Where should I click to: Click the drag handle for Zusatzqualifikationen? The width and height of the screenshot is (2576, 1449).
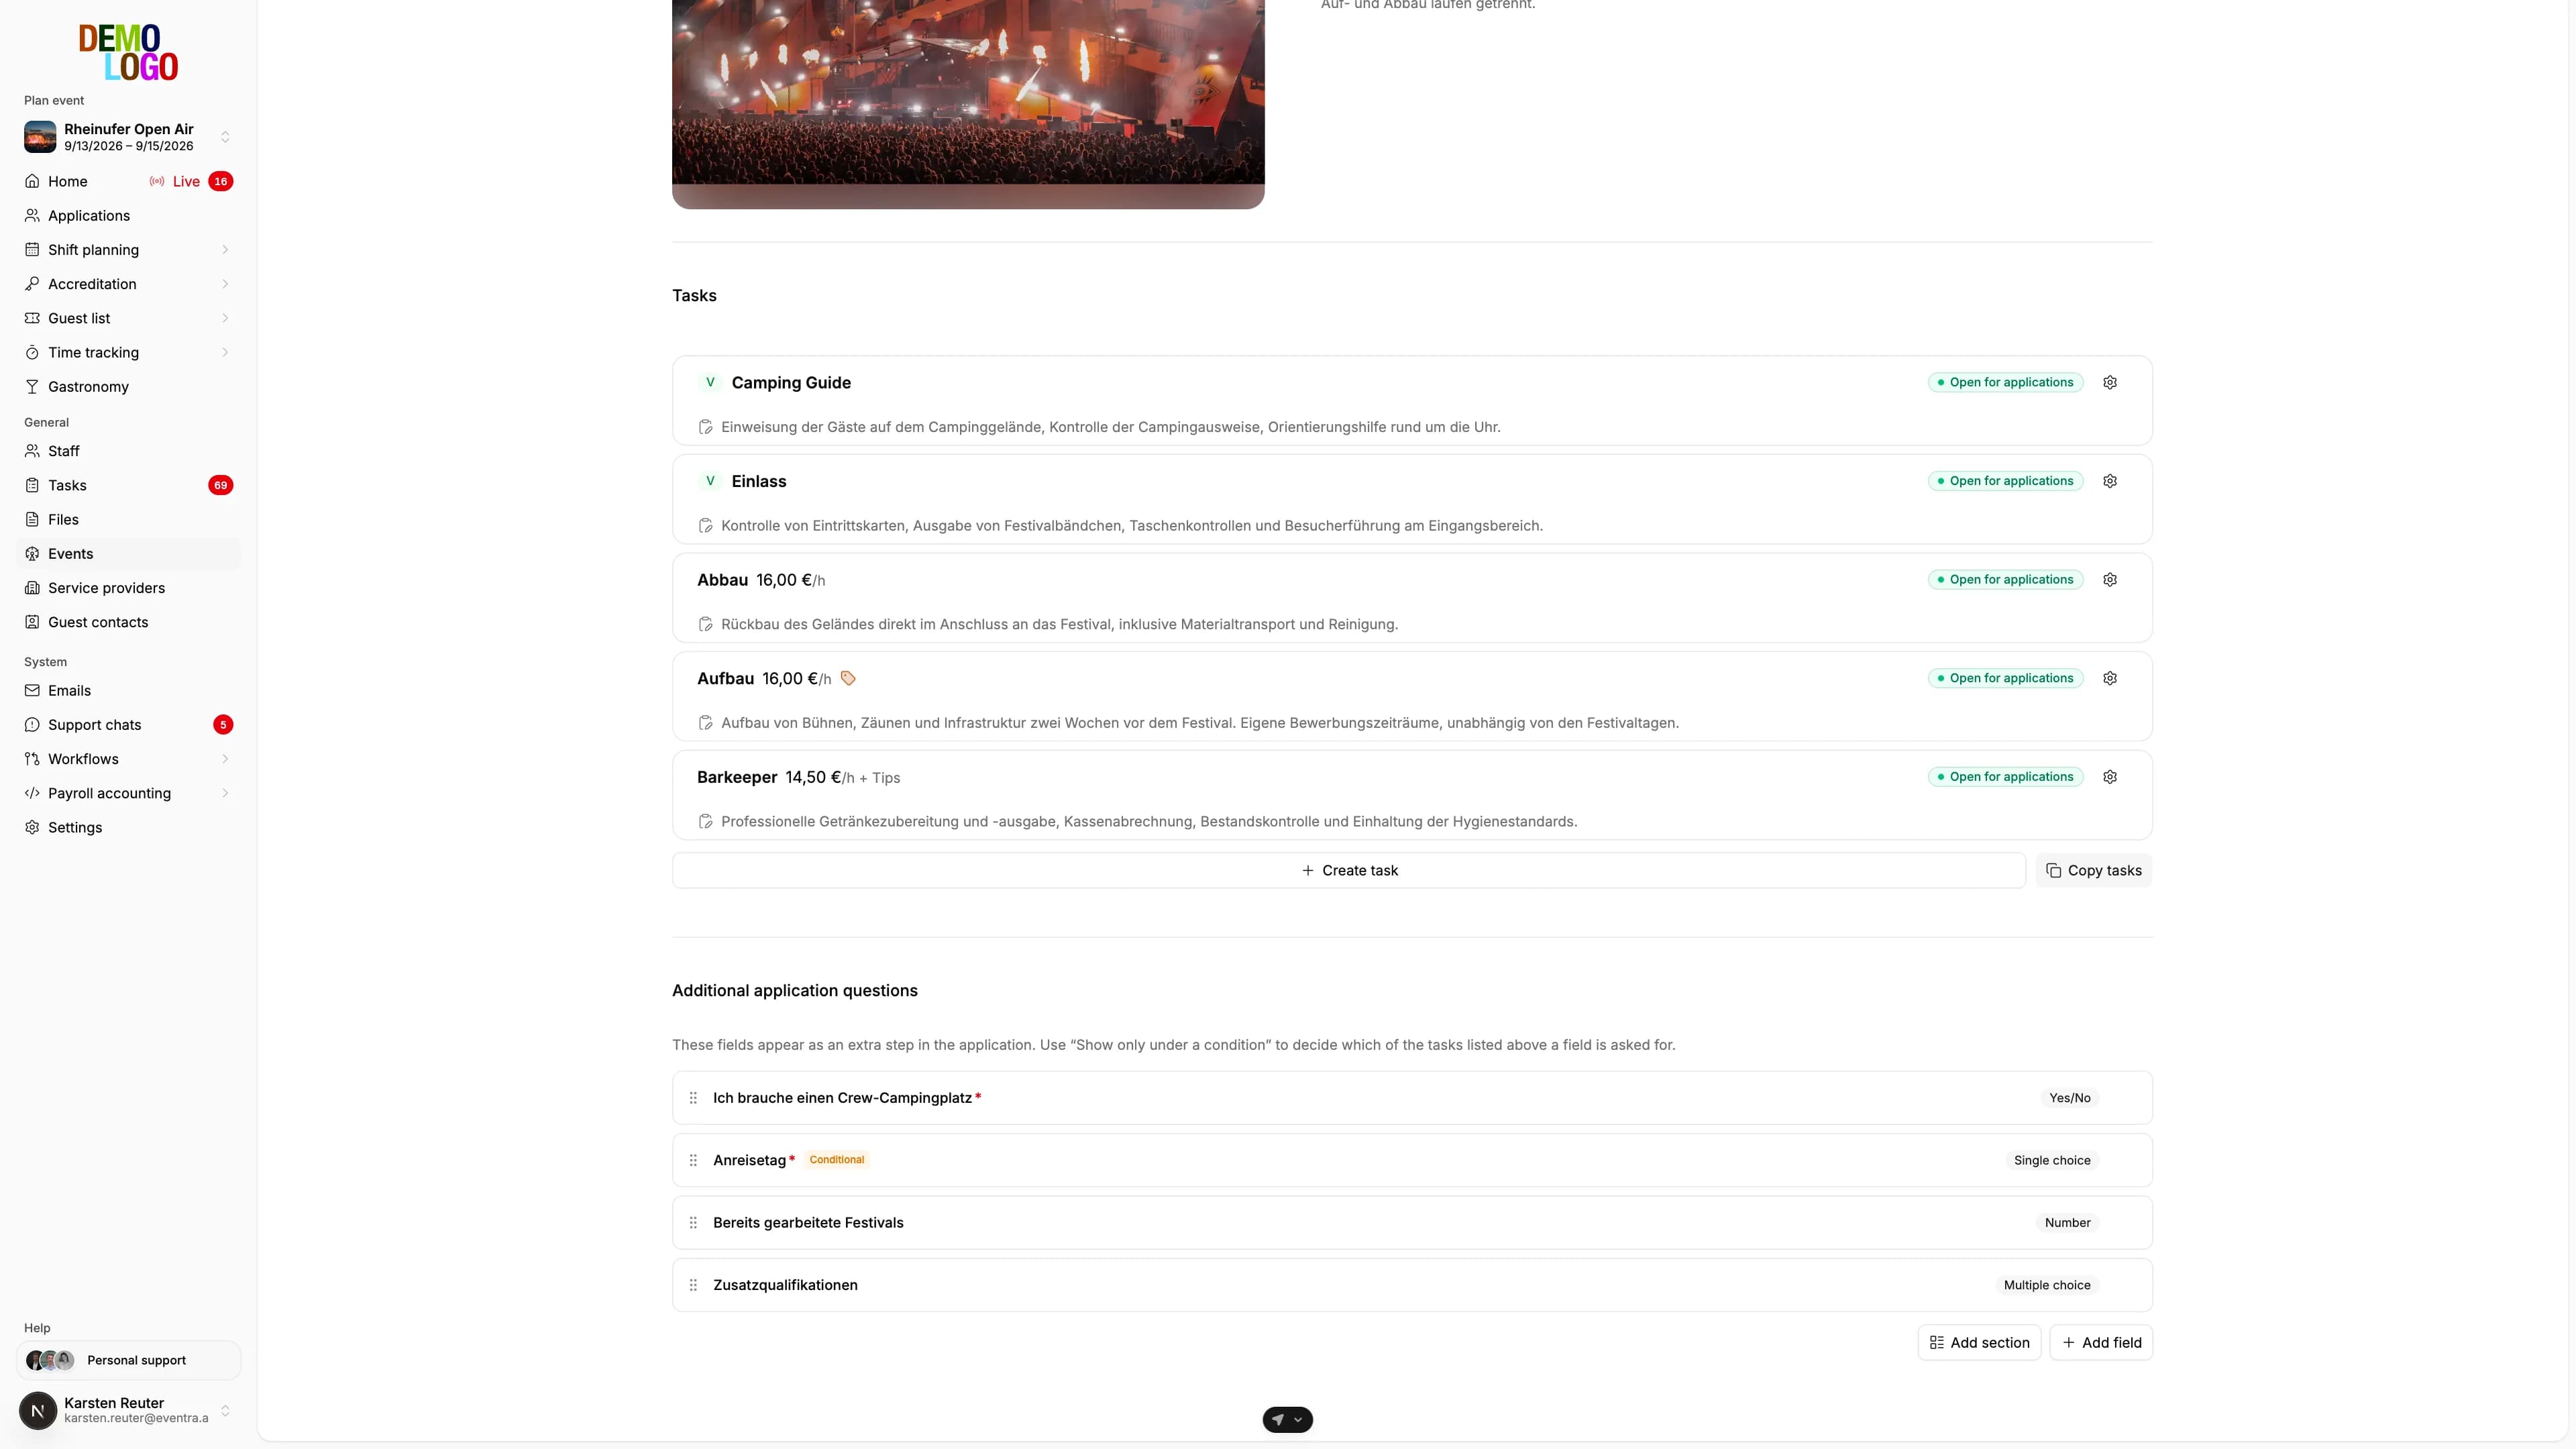click(693, 1285)
